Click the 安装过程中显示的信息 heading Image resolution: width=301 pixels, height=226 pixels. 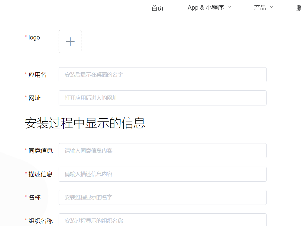click(x=85, y=123)
